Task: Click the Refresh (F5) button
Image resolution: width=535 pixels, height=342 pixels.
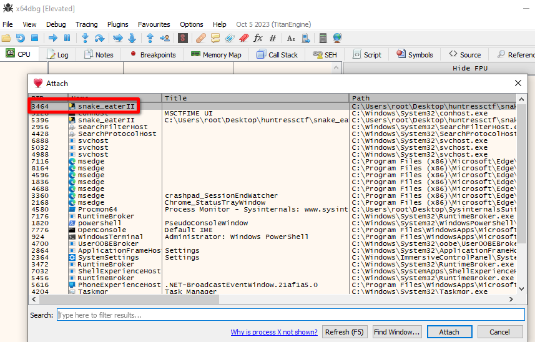Action: click(344, 332)
